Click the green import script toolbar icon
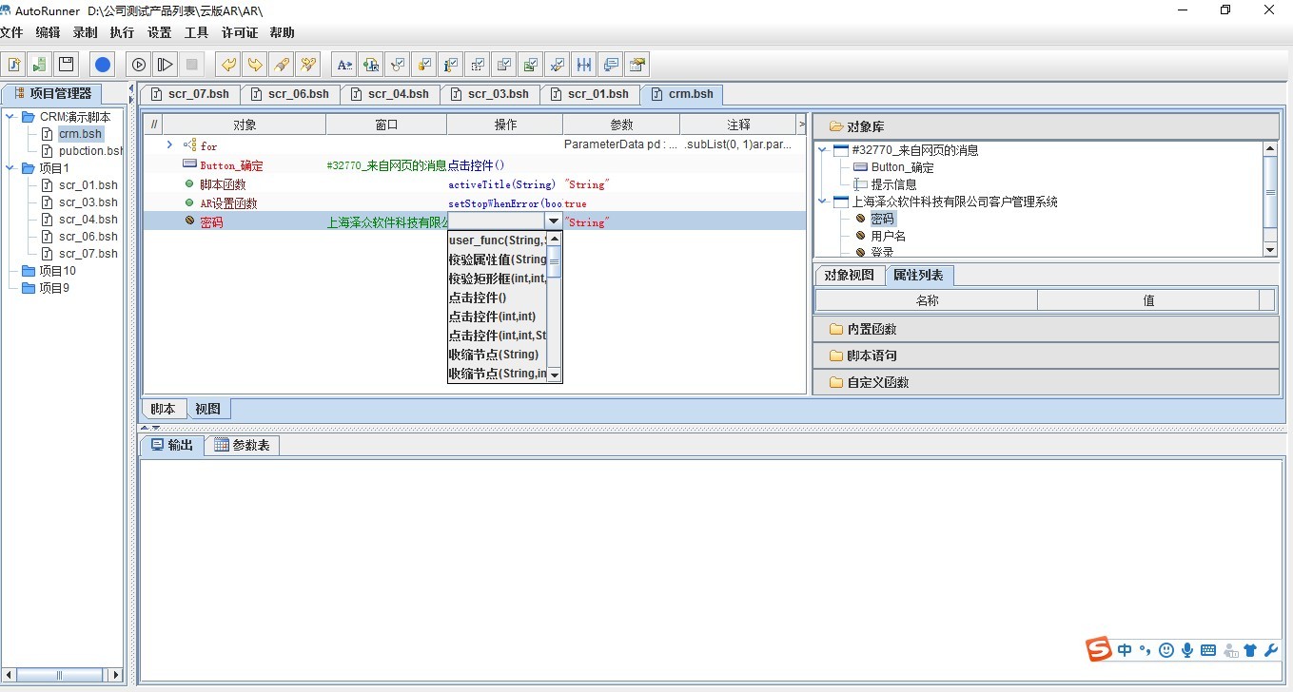The image size is (1293, 692). point(39,65)
